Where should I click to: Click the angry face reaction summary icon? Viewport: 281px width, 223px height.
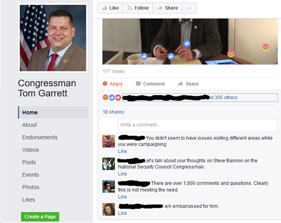105,98
